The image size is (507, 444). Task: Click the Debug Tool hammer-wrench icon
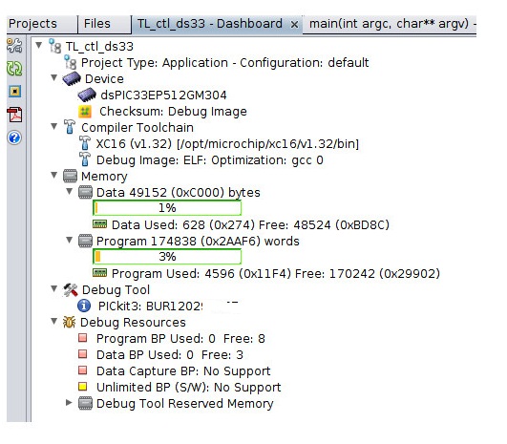(71, 289)
